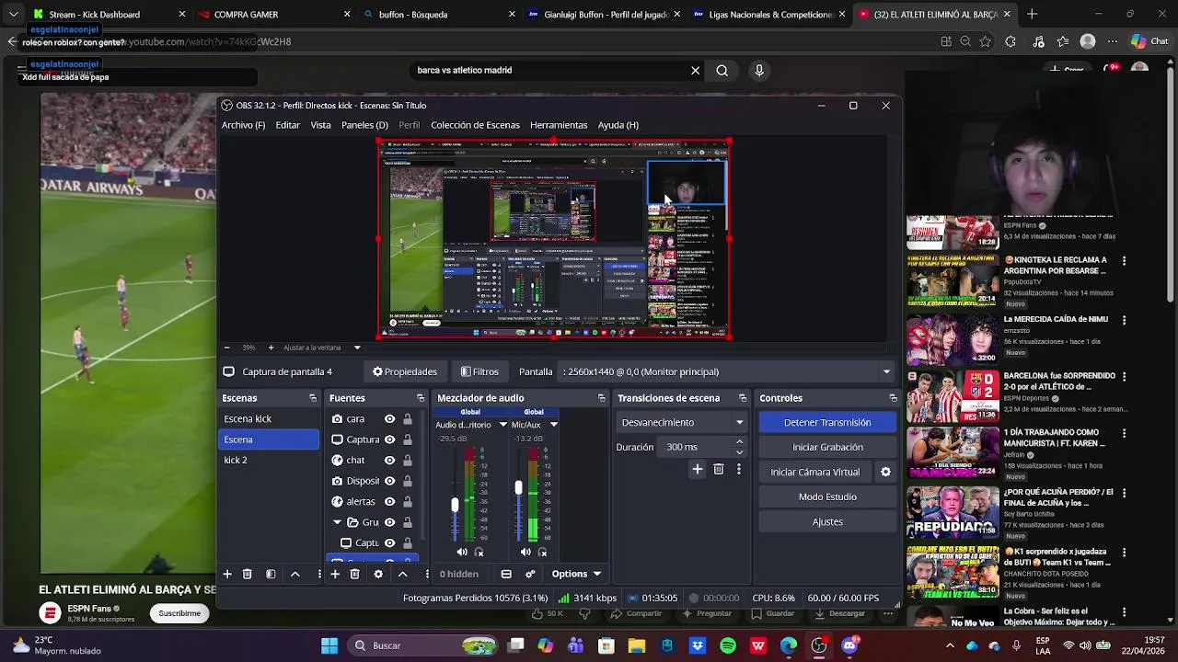This screenshot has width=1178, height=662.
Task: Toggle monitoring headphone icon for Mic/Aux
Action: [x=542, y=552]
